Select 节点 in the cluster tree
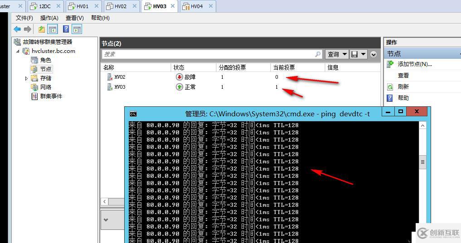461x243 pixels. (x=46, y=69)
